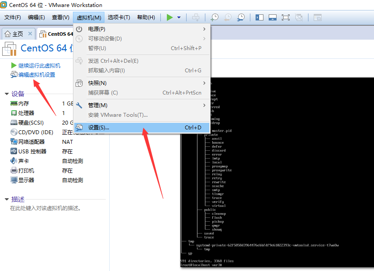Click the settings icon beside 设置(S)
This screenshot has width=374, height=271.
[x=79, y=128]
